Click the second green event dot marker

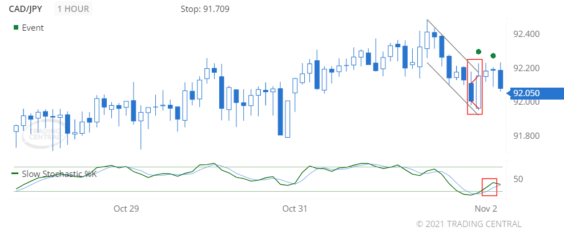pos(493,56)
